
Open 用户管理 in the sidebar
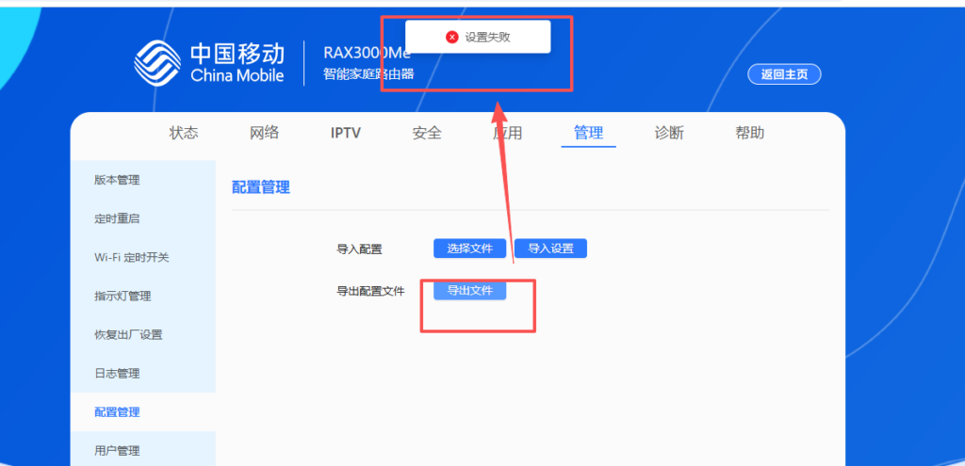point(143,451)
